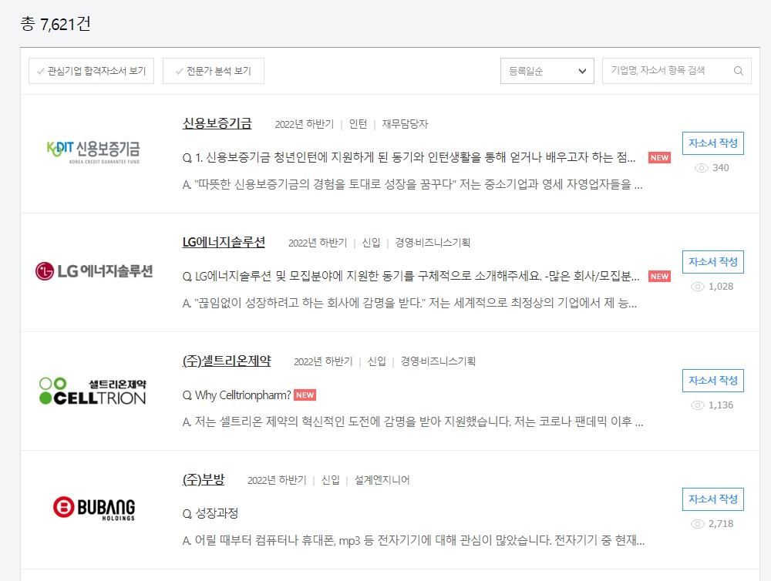Image resolution: width=771 pixels, height=581 pixels.
Task: Click 자소서 작성 for LG에너지솔루션
Action: [713, 261]
